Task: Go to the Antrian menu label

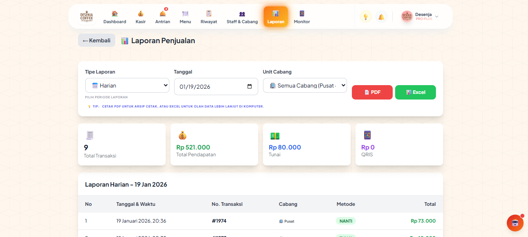Action: (163, 22)
